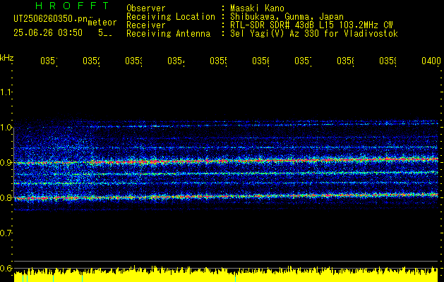The width and height of the screenshot is (444, 282).
Task: Select the date and time 25.06.26 03:50
Action: click(x=48, y=33)
